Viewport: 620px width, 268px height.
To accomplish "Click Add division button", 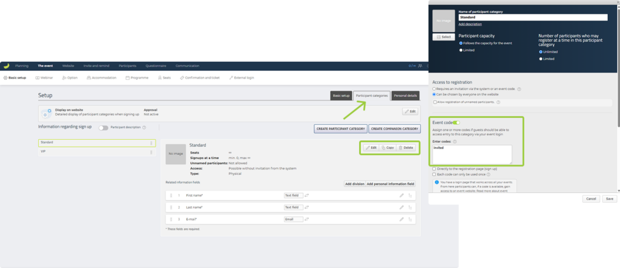I will coord(354,184).
